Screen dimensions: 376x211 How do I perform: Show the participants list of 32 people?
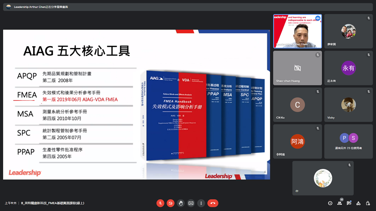coord(340,203)
